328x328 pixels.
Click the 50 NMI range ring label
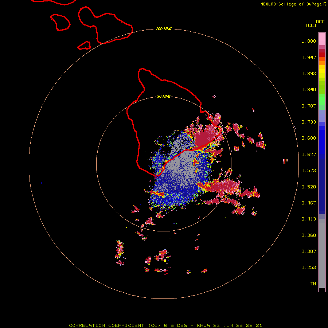pos(164,96)
